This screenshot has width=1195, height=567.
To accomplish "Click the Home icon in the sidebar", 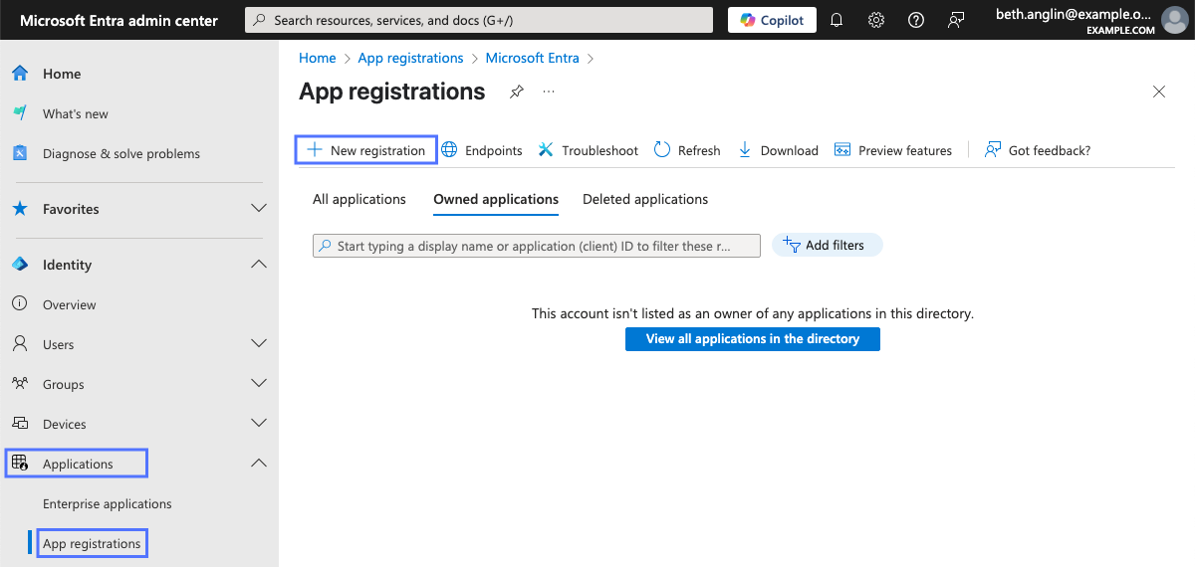I will pyautogui.click(x=19, y=74).
